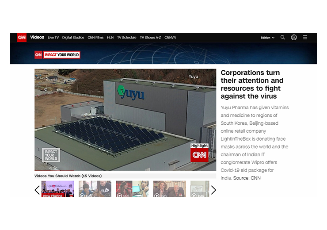The height and width of the screenshot is (230, 327).
Task: Advance the video carousel with right arrow
Action: (x=213, y=190)
